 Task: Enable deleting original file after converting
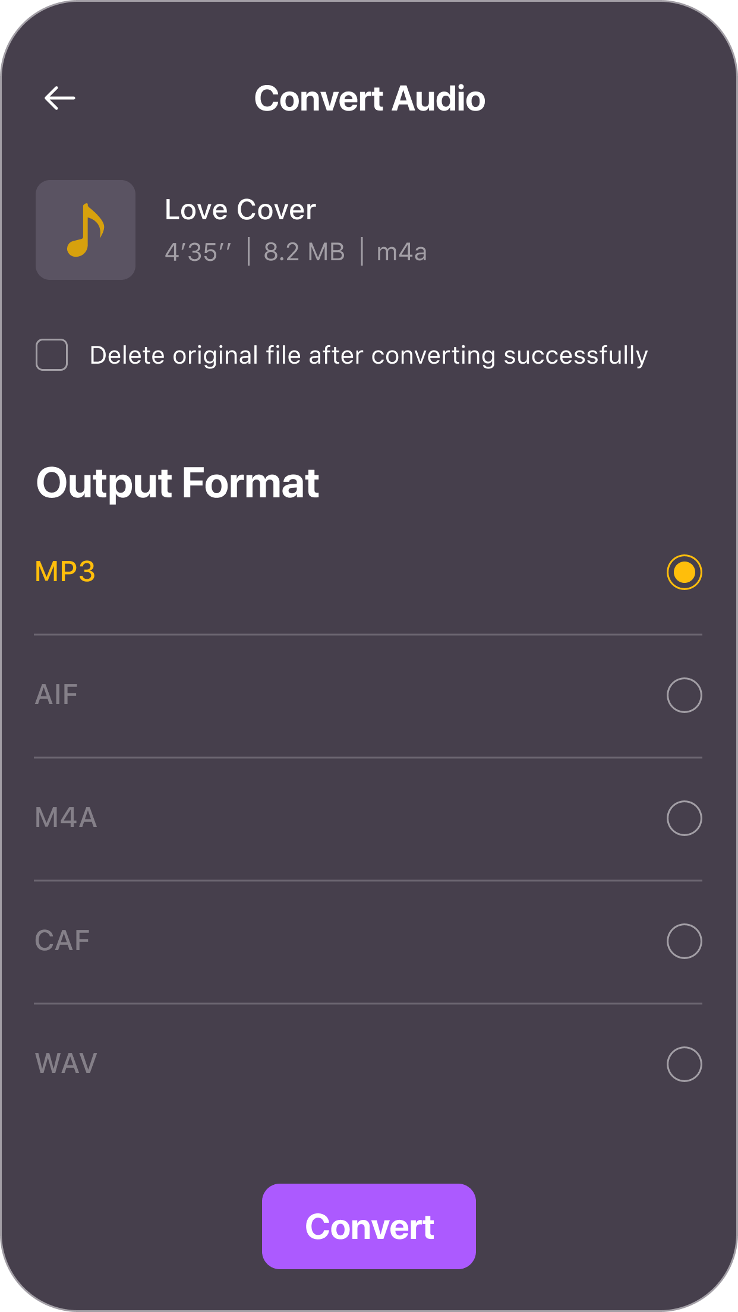pos(51,355)
